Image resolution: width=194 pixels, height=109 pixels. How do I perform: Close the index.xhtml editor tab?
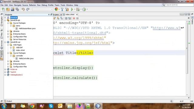click(77, 15)
